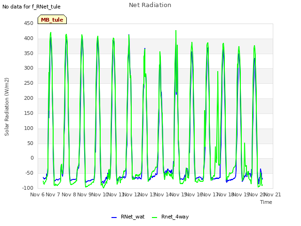Click the Nov 18 x-axis label

tap(225, 194)
